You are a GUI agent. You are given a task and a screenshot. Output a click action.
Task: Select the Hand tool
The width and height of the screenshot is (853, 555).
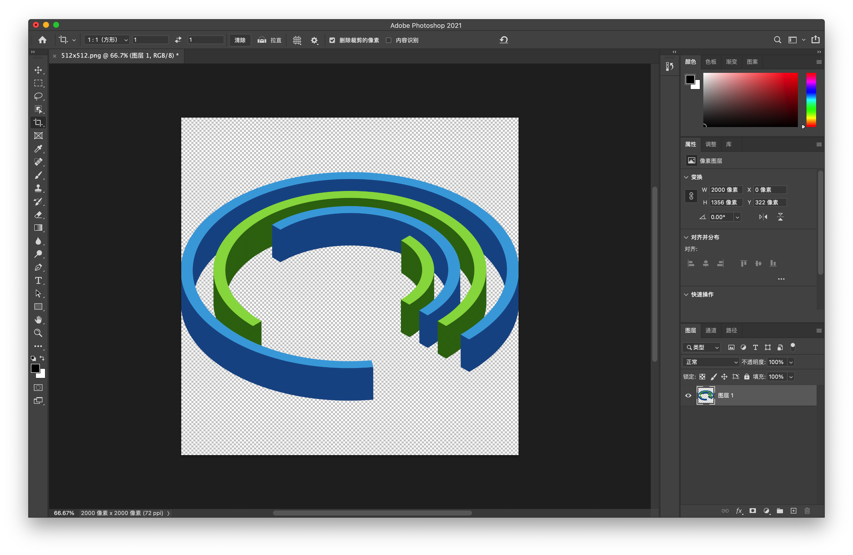(x=38, y=319)
